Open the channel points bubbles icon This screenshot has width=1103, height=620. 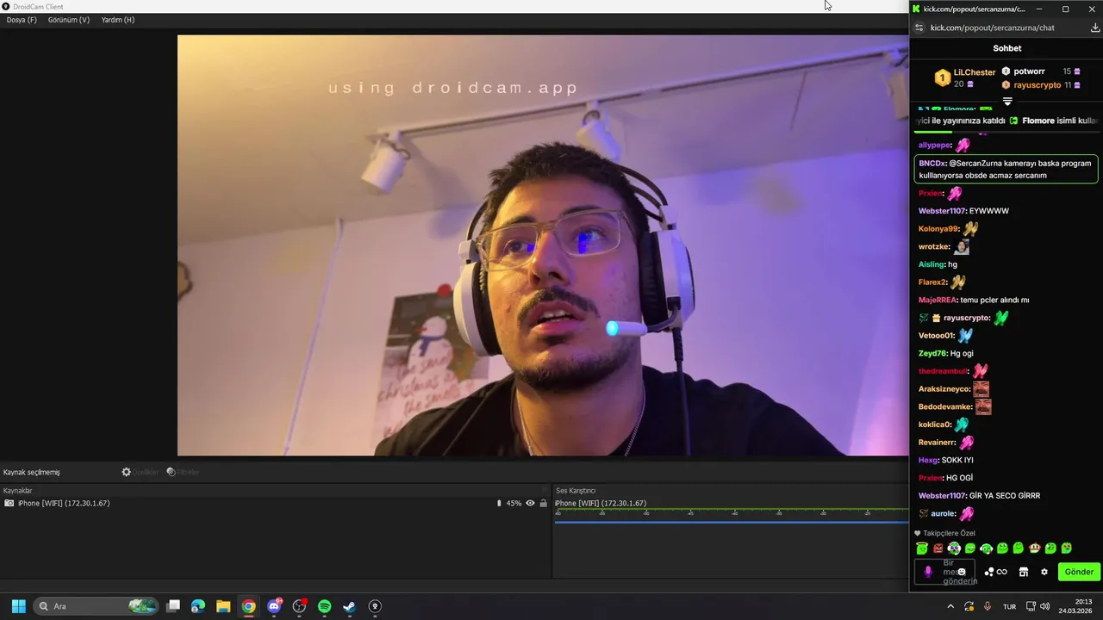(989, 572)
